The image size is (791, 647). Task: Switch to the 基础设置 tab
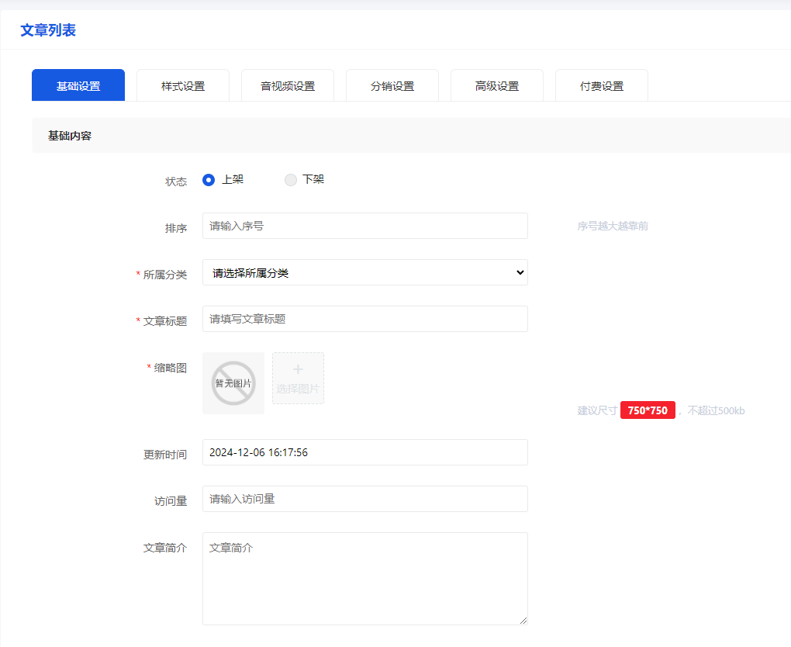pos(78,86)
